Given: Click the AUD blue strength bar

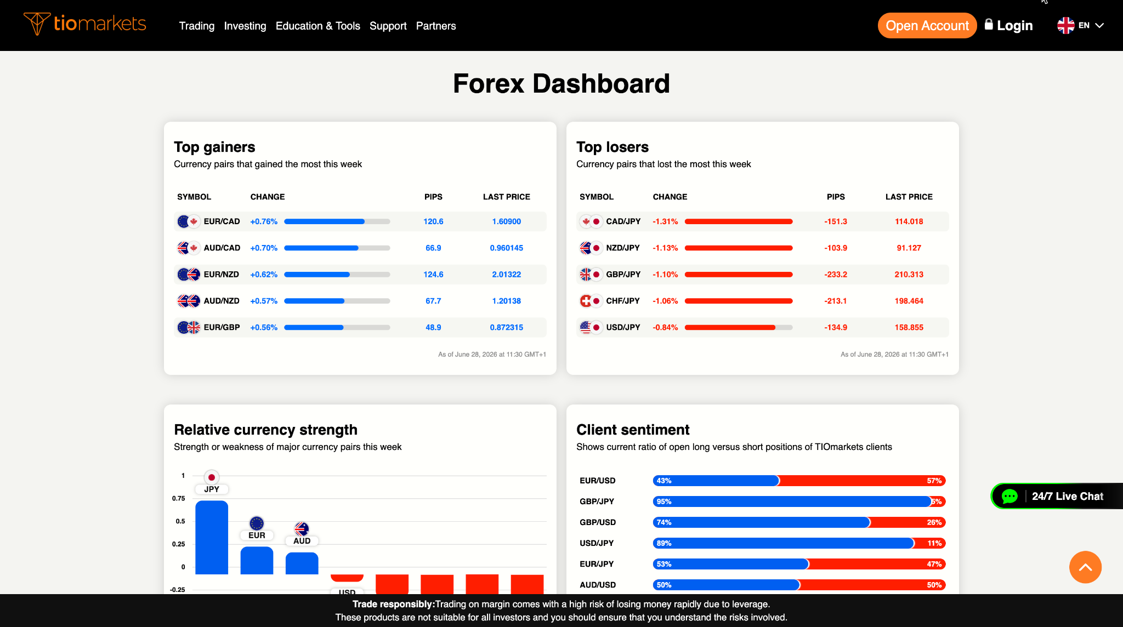Looking at the screenshot, I should [x=302, y=563].
